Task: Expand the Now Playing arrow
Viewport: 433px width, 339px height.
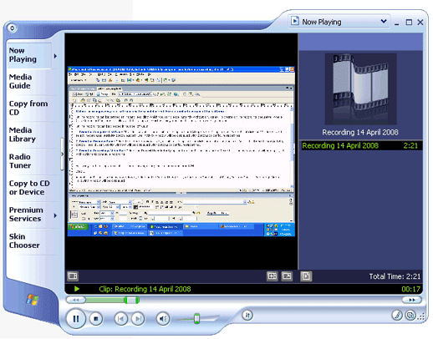Action: tap(55, 56)
